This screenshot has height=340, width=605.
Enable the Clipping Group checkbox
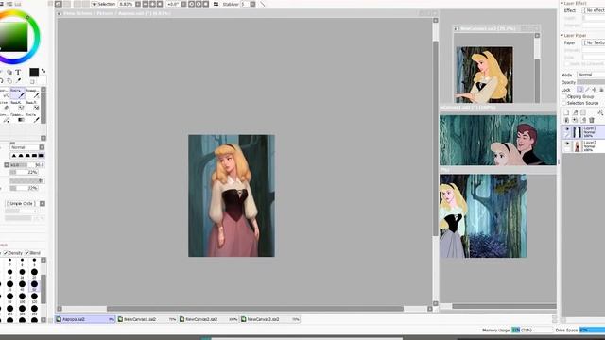(564, 96)
